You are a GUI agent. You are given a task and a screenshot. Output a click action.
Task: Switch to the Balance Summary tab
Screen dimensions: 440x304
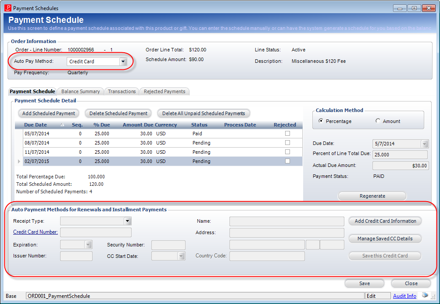[x=81, y=91]
